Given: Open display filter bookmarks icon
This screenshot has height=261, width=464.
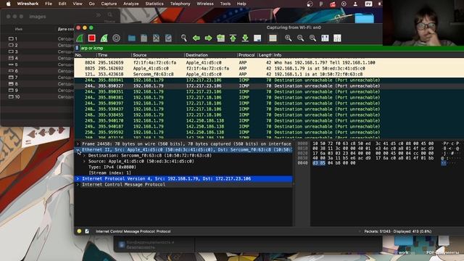Looking at the screenshot, I should 78,48.
